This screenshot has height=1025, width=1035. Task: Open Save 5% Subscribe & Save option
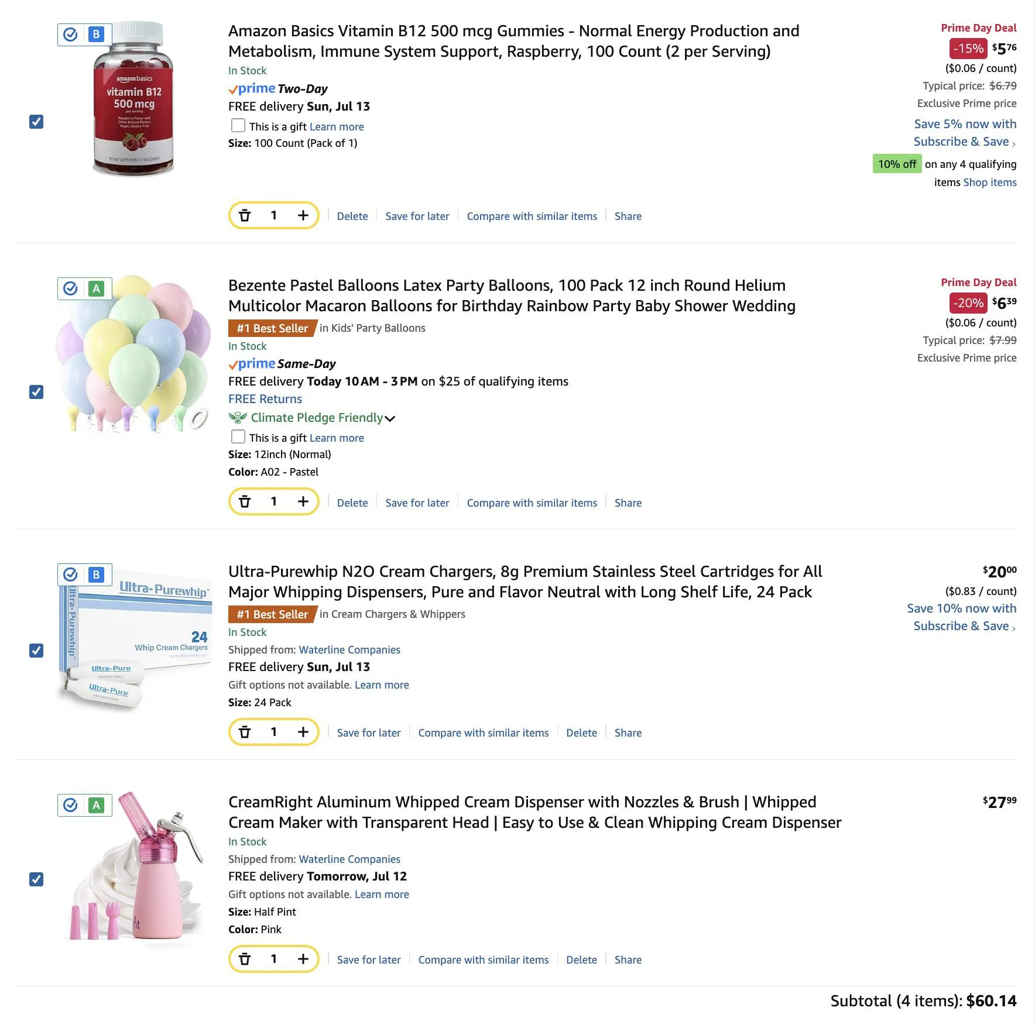965,133
